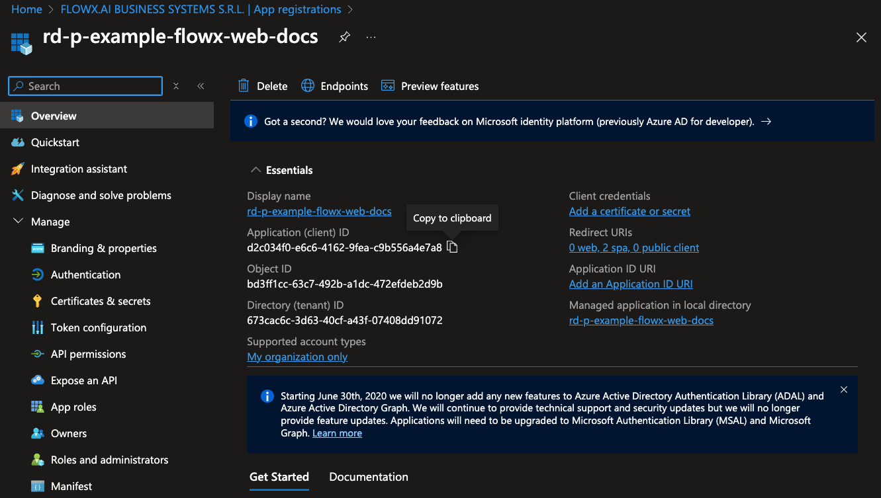Screen dimensions: 881x498
Task: Click Add an Application ID URI
Action: click(x=631, y=284)
